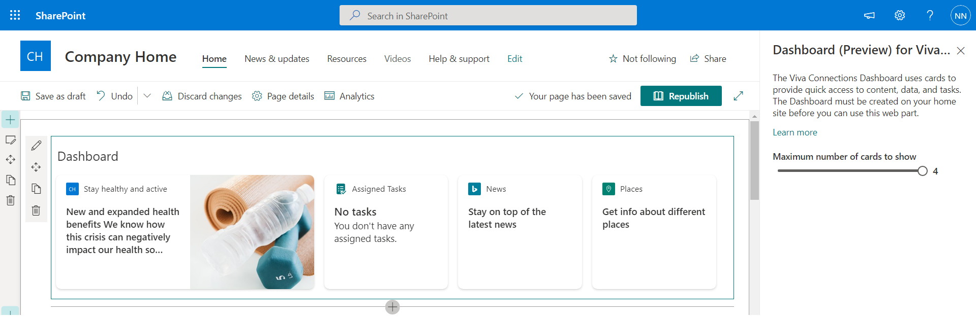This screenshot has height=318, width=976.
Task: Select Discard changes in the toolbar
Action: 202,96
